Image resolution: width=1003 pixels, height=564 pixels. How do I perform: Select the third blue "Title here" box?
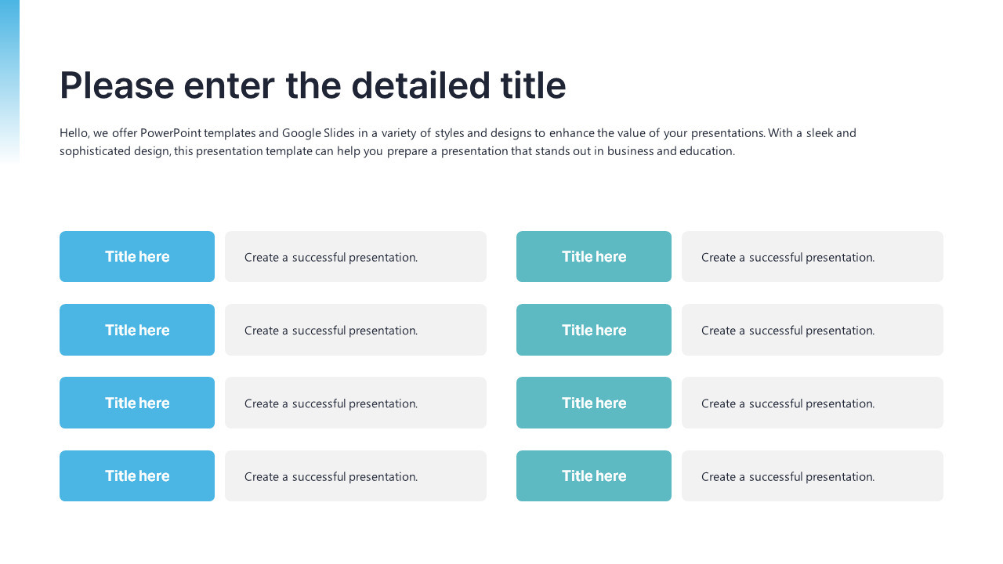[137, 403]
